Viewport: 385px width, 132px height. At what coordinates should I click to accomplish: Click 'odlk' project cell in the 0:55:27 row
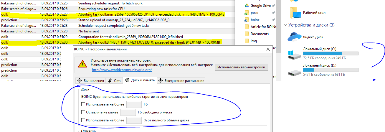click(x=5, y=14)
